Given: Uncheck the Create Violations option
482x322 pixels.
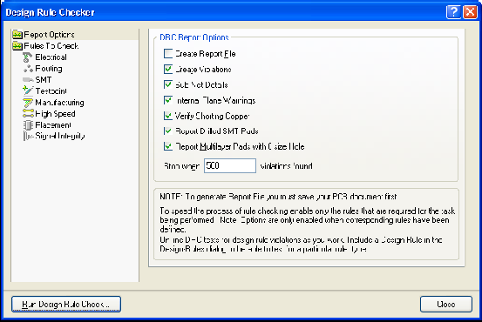Looking at the screenshot, I should click(x=168, y=69).
